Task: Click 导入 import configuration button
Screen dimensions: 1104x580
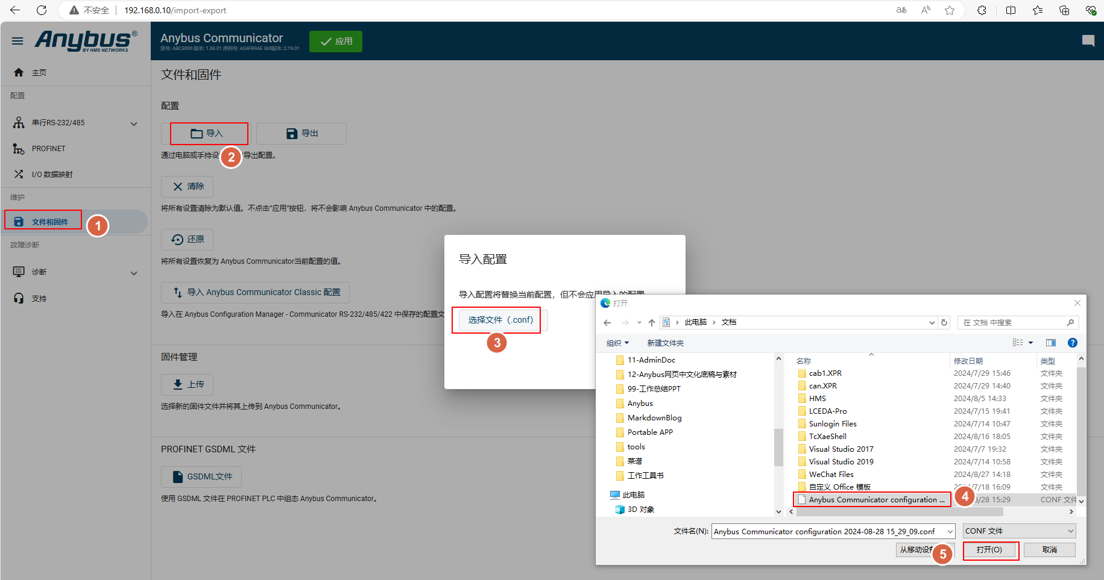Action: click(x=206, y=134)
